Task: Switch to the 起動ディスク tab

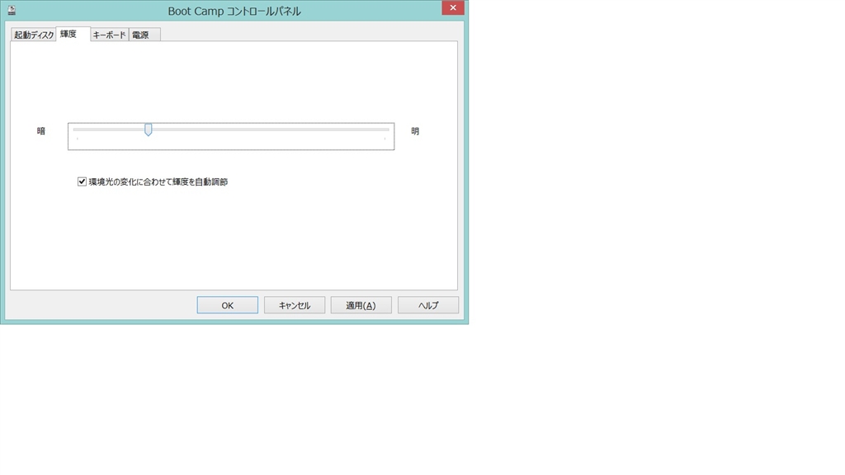Action: tap(33, 35)
